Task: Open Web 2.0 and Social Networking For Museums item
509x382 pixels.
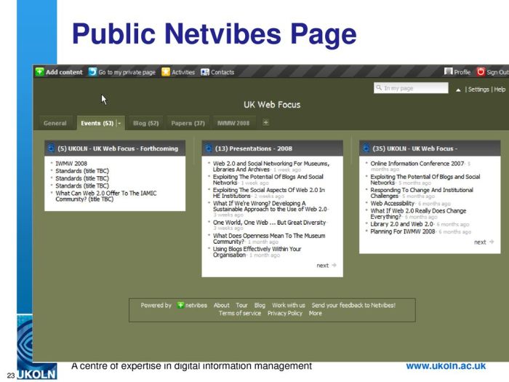Action: tap(271, 167)
